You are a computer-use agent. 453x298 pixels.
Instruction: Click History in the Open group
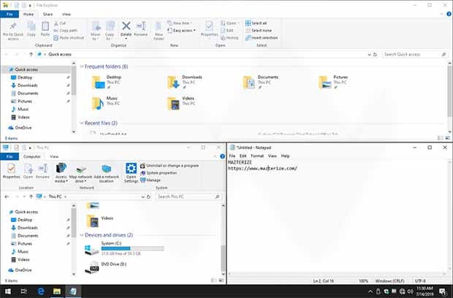229,37
